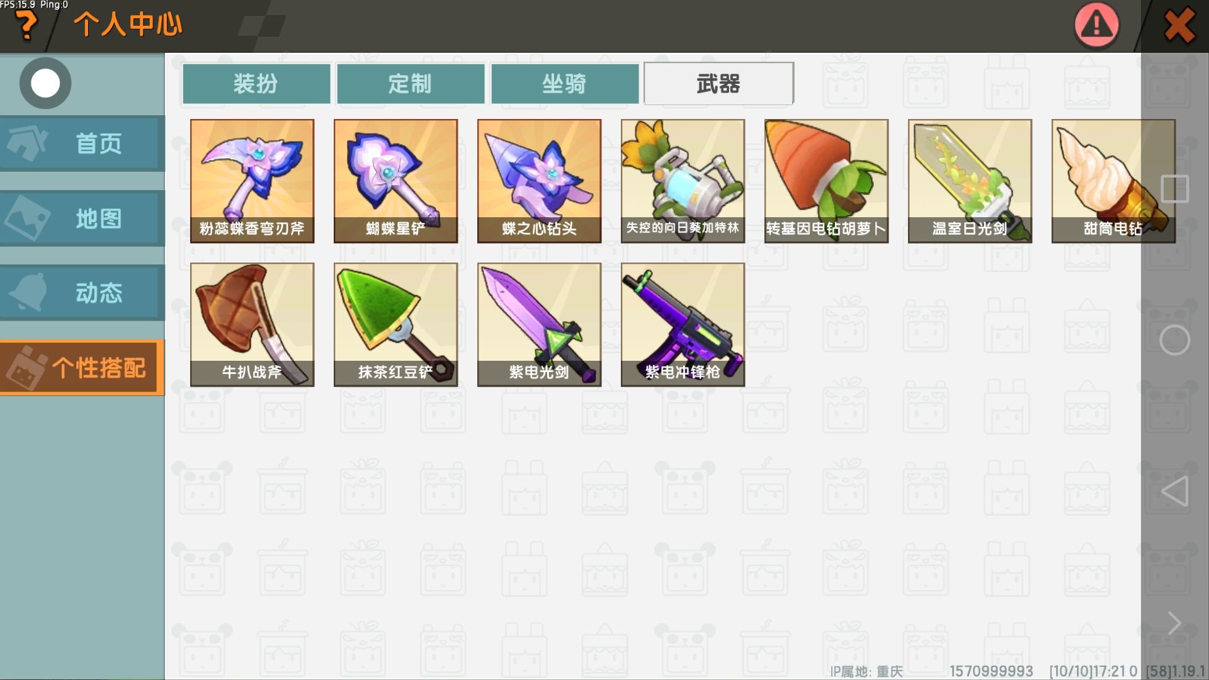Tap the red warning report icon
Screen dimensions: 1209x680
1096,25
